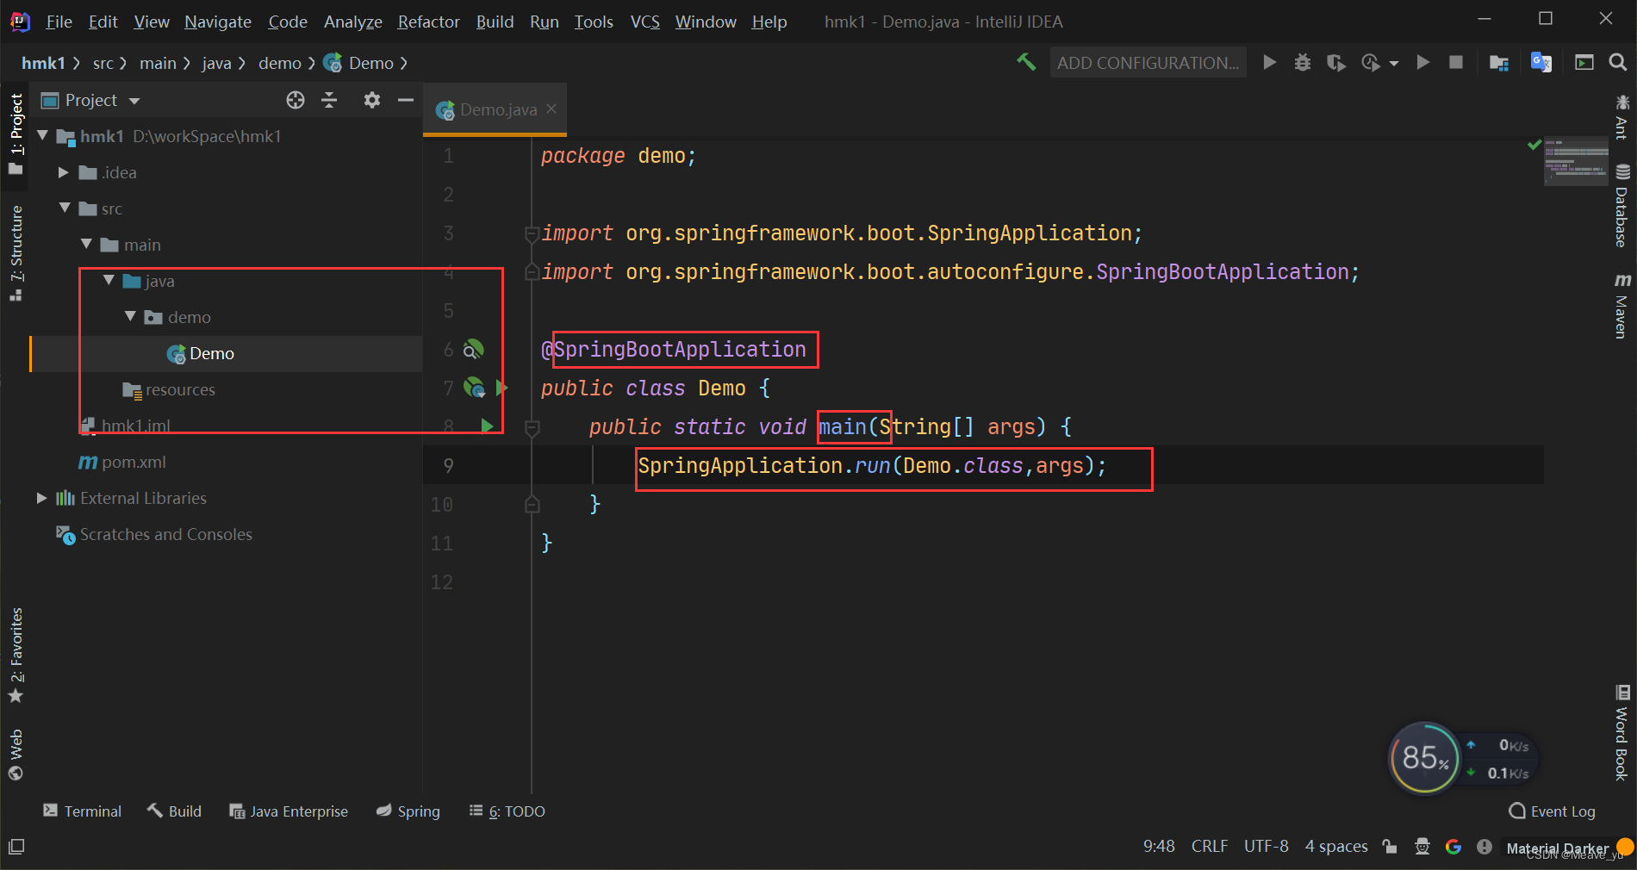Select pom.xml in project tree

(122, 462)
